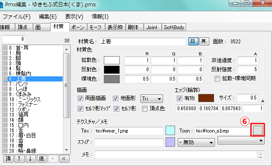The image size is (272, 166).
Task: Click 反射強度 value field
Action: coord(248,69)
